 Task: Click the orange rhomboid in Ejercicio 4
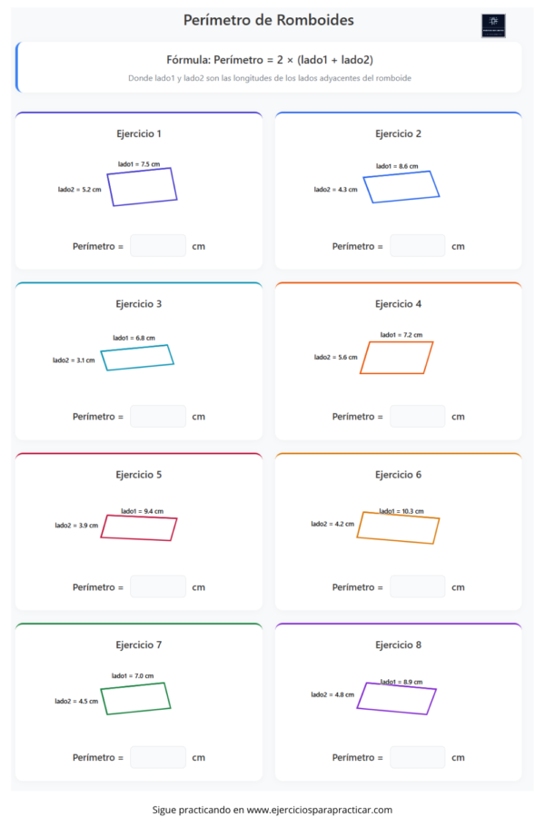click(396, 358)
